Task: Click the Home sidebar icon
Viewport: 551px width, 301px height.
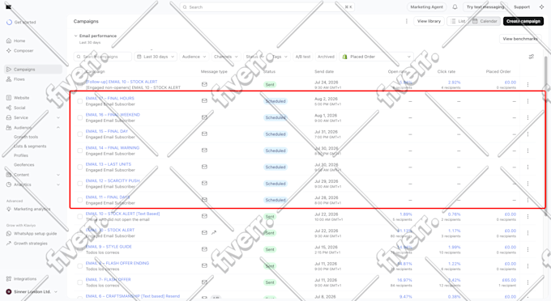Action: pyautogui.click(x=9, y=40)
